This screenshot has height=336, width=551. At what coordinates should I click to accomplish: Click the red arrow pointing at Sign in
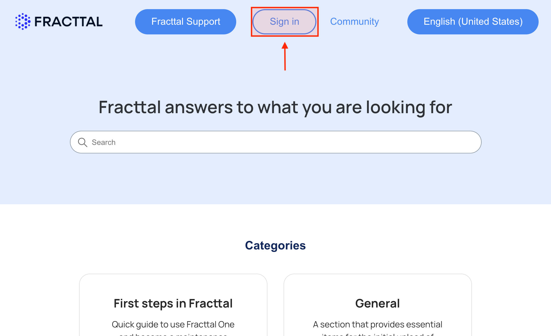click(x=285, y=56)
